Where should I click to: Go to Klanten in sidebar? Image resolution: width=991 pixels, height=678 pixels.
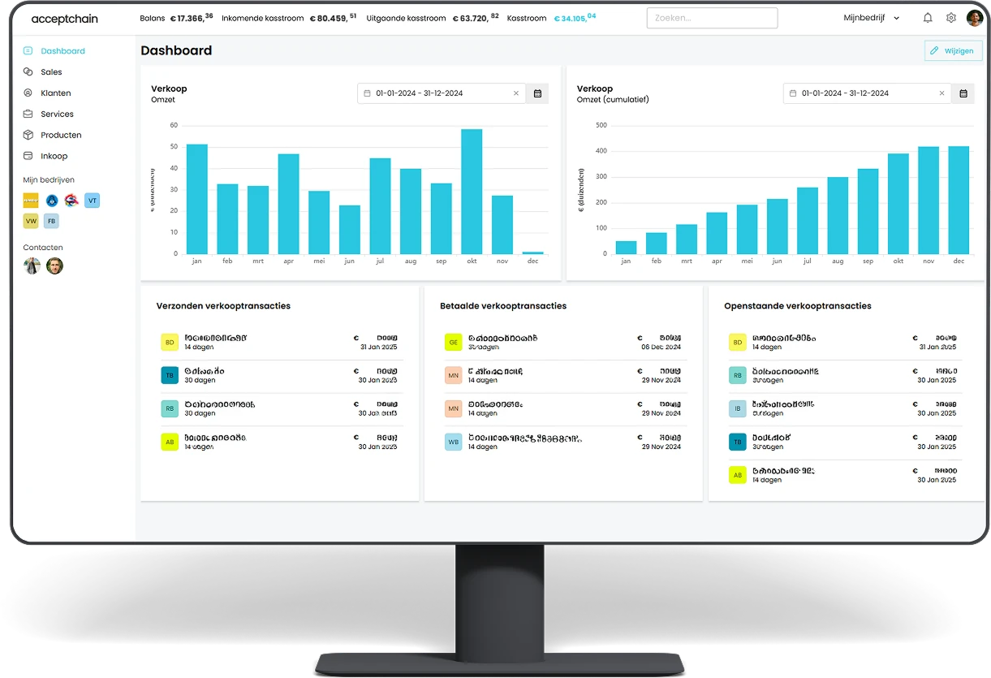(55, 93)
